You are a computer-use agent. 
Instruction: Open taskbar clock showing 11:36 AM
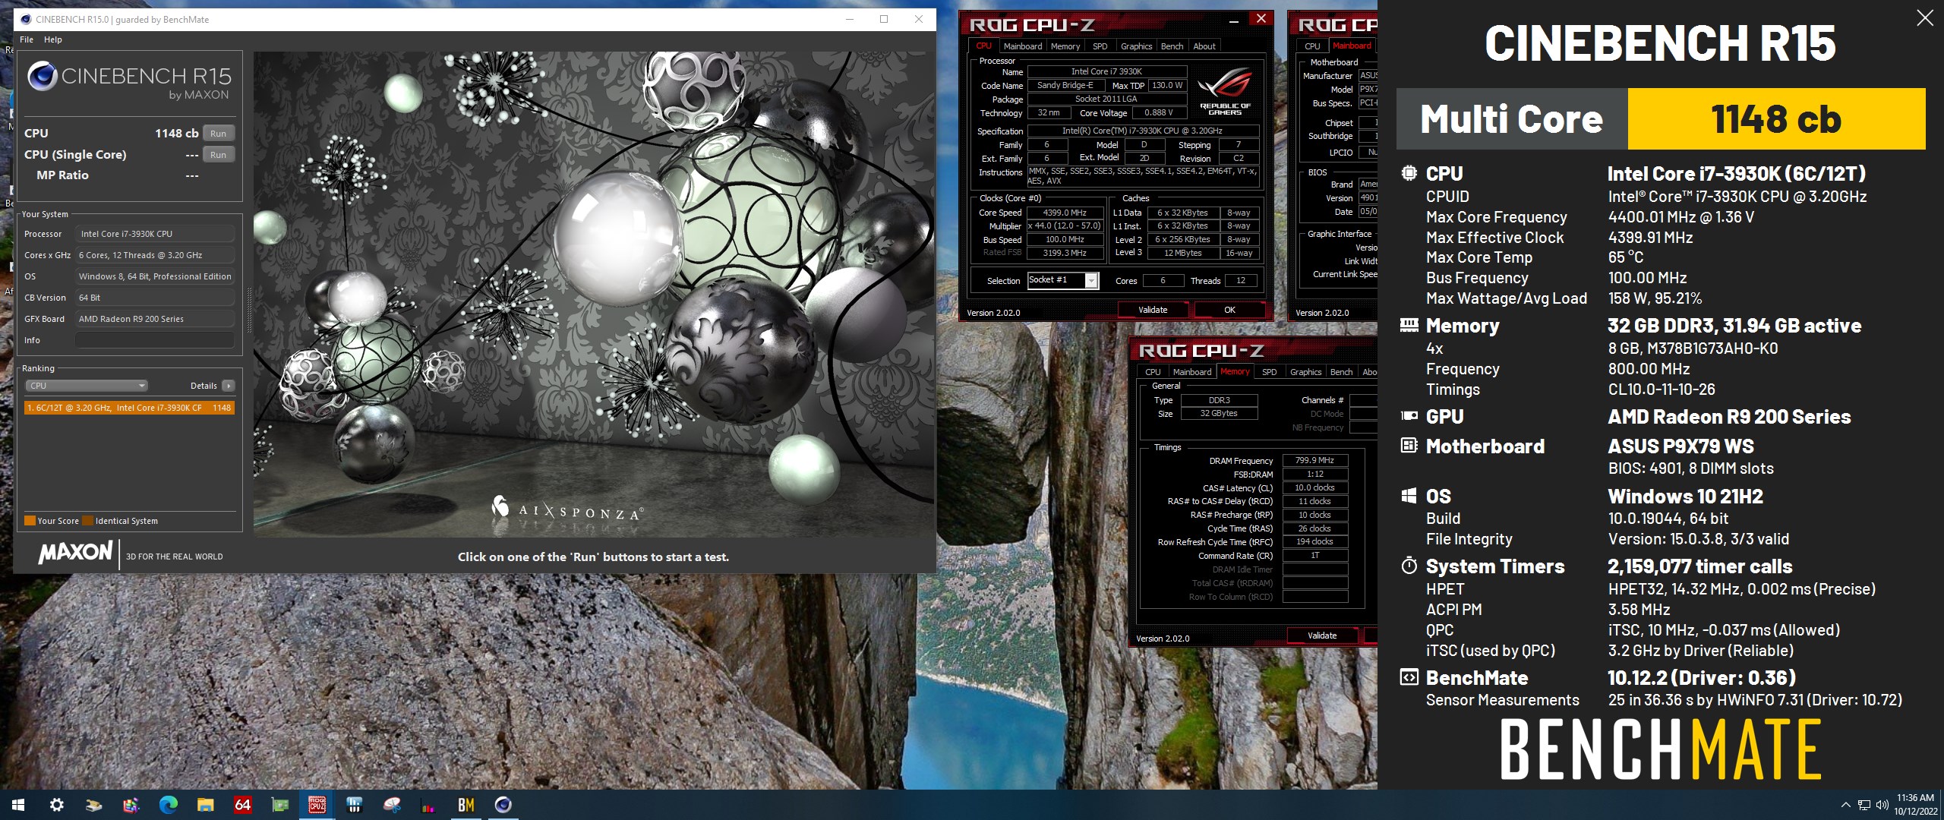(x=1915, y=805)
